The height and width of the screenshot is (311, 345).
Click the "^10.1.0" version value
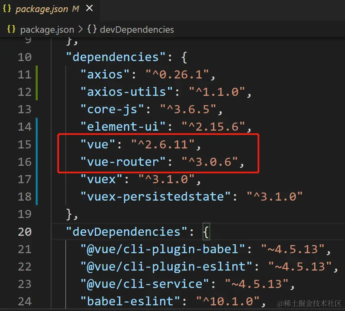tap(228, 301)
